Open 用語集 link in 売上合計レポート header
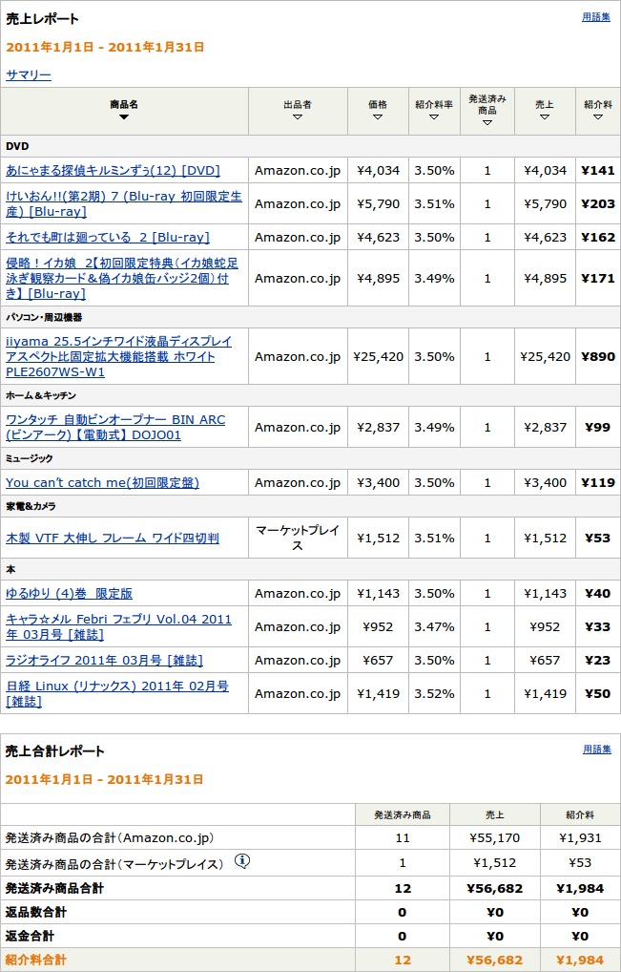Image resolution: width=621 pixels, height=972 pixels. 596,750
